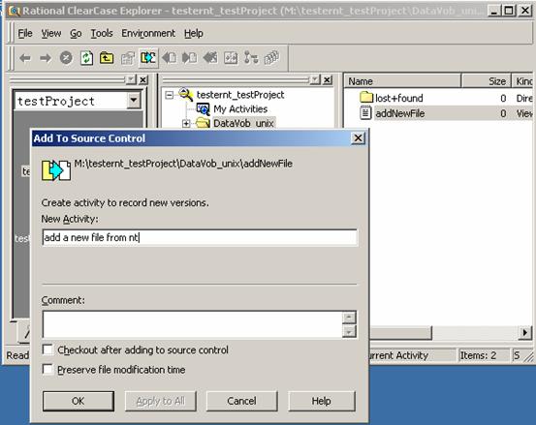
Task: Click the Up One Level folder icon
Action: (107, 58)
